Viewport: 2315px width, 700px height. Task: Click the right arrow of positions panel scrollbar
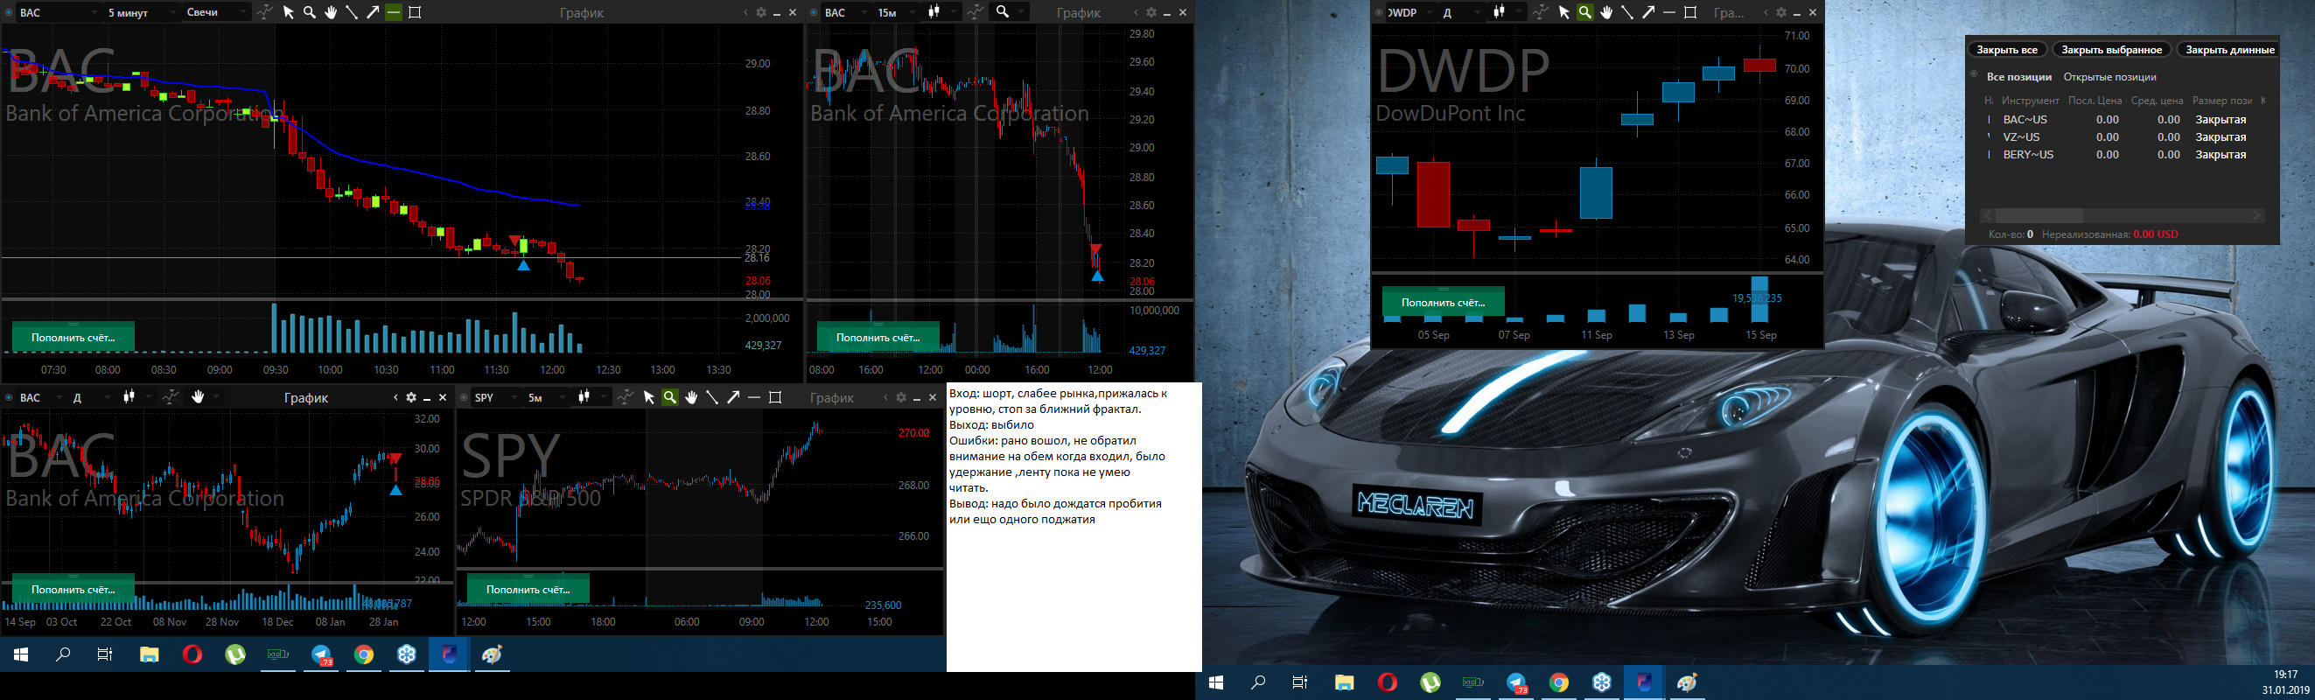(x=2256, y=215)
